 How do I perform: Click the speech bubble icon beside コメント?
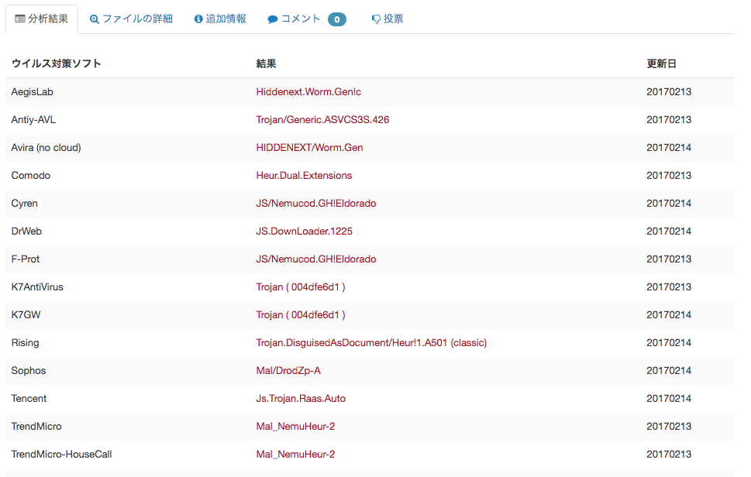(x=273, y=19)
